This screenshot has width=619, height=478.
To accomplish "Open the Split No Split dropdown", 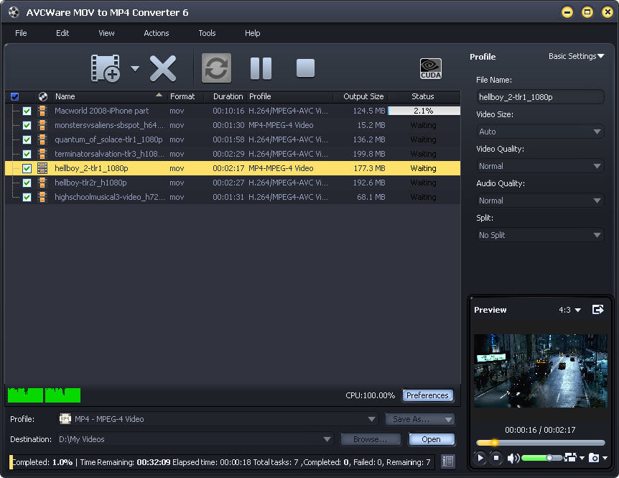I will tap(540, 235).
